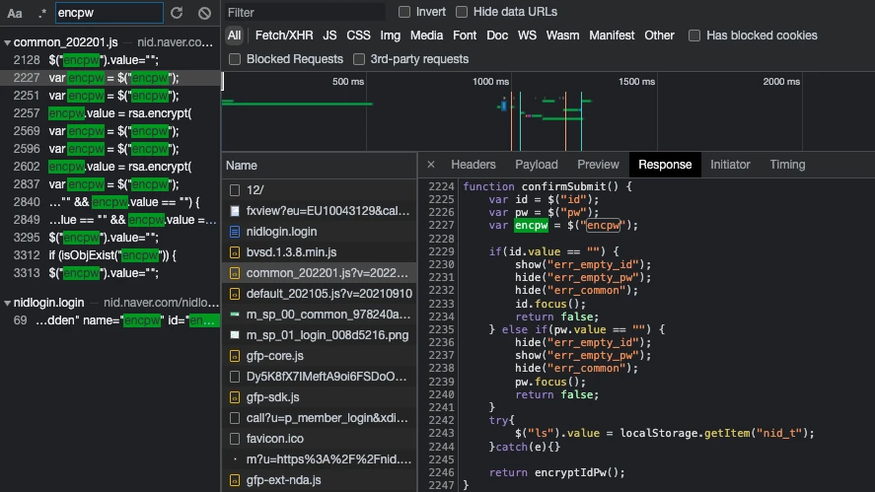875x492 pixels.
Task: Toggle regular expression search option
Action: click(x=41, y=13)
